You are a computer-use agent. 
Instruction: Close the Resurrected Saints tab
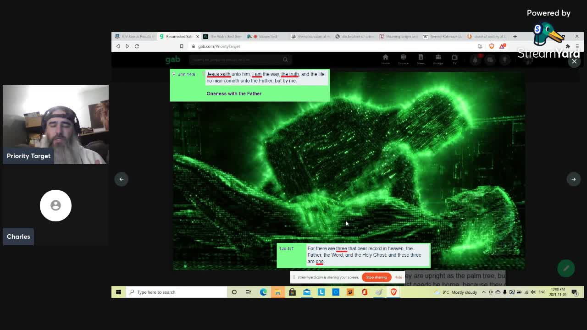coord(198,36)
